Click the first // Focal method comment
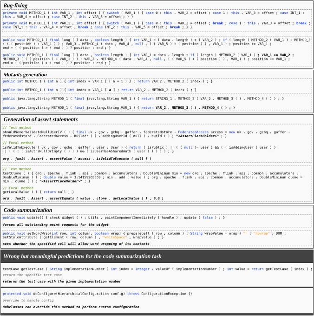The height and width of the screenshot is (316, 314). tap(18, 143)
